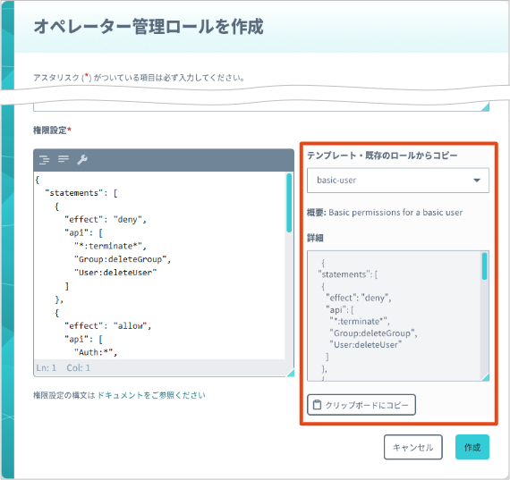Image resolution: width=510 pixels, height=480 pixels.
Task: Click the indent format icon in editor toolbar
Action: click(x=44, y=160)
